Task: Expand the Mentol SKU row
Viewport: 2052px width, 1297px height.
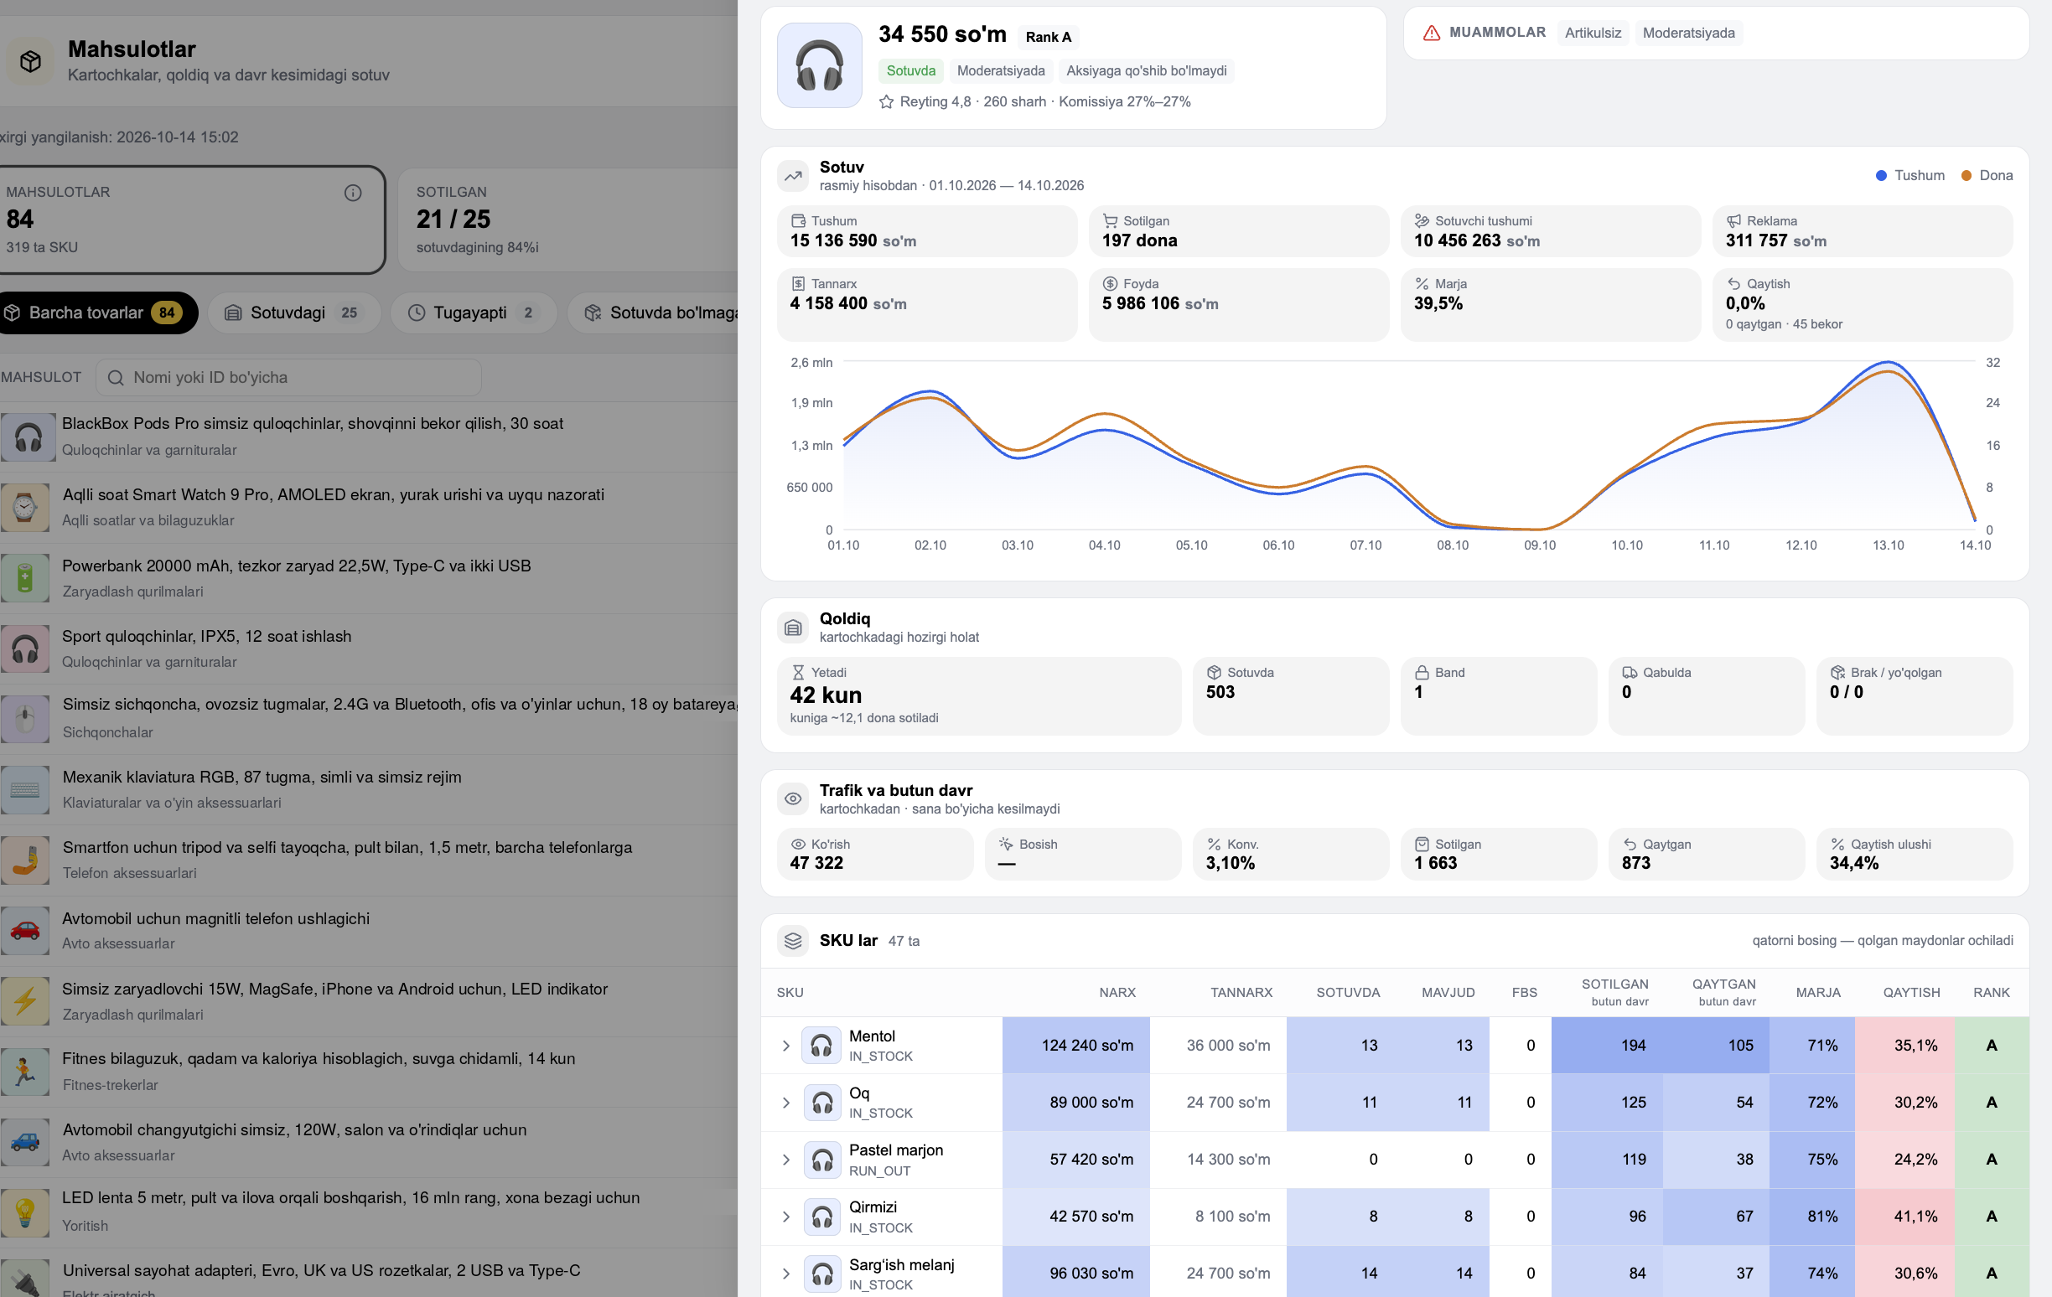Action: (x=786, y=1046)
